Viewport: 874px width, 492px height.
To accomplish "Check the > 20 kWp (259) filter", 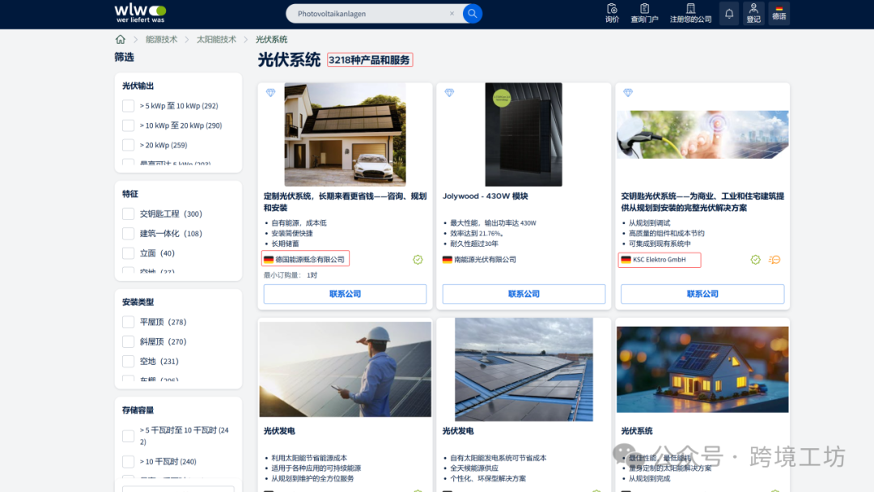I will point(127,145).
